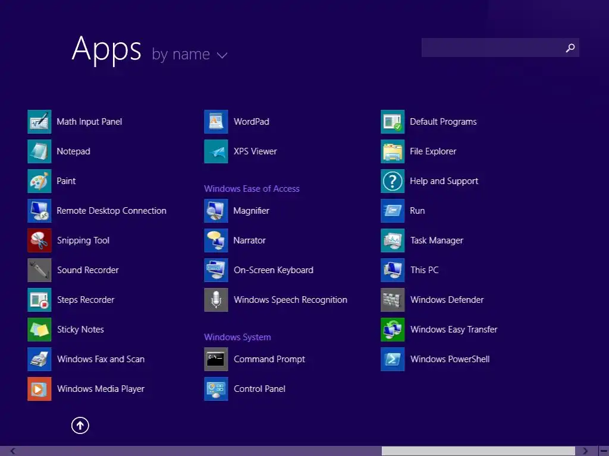Viewport: 609px width, 456px height.
Task: Click the 'On-Screen Keyboard' label
Action: 274,270
